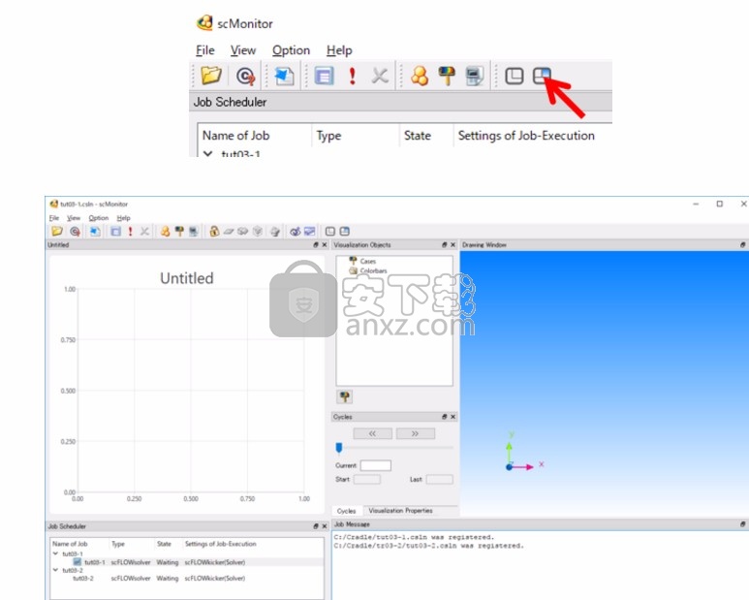Click message line 'C:/Cradle/tut03-1.csln was registered.'

coord(414,537)
